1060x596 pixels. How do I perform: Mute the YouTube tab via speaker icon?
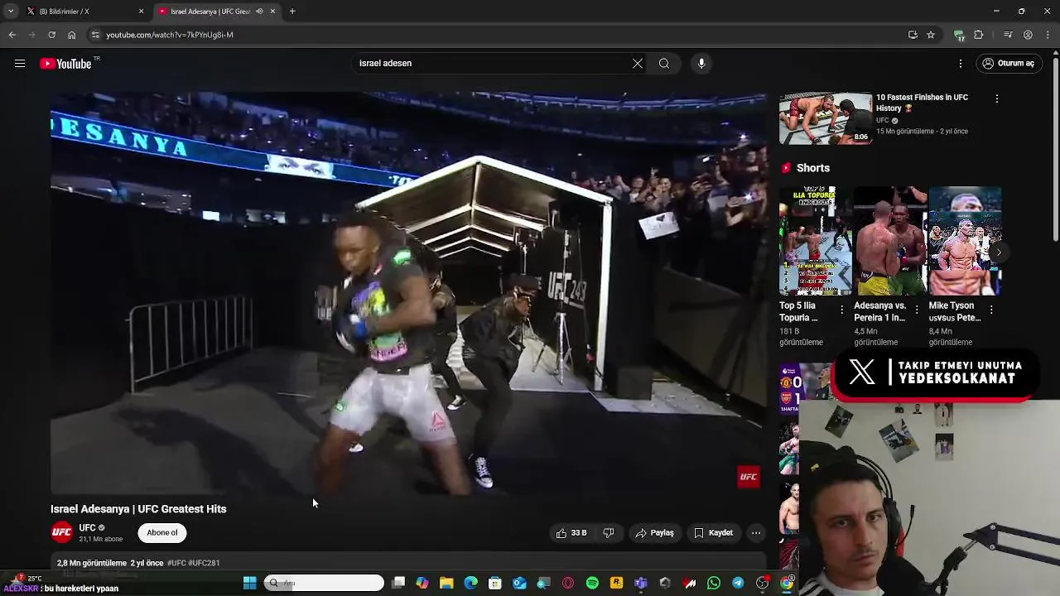coord(260,12)
